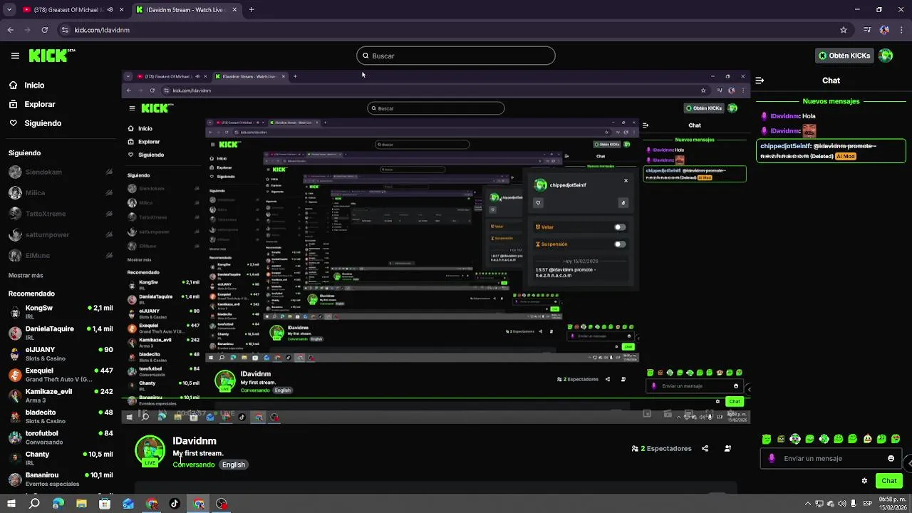The width and height of the screenshot is (912, 513).
Task: Click the deleted chippedjot5einif chat message
Action: 831,151
